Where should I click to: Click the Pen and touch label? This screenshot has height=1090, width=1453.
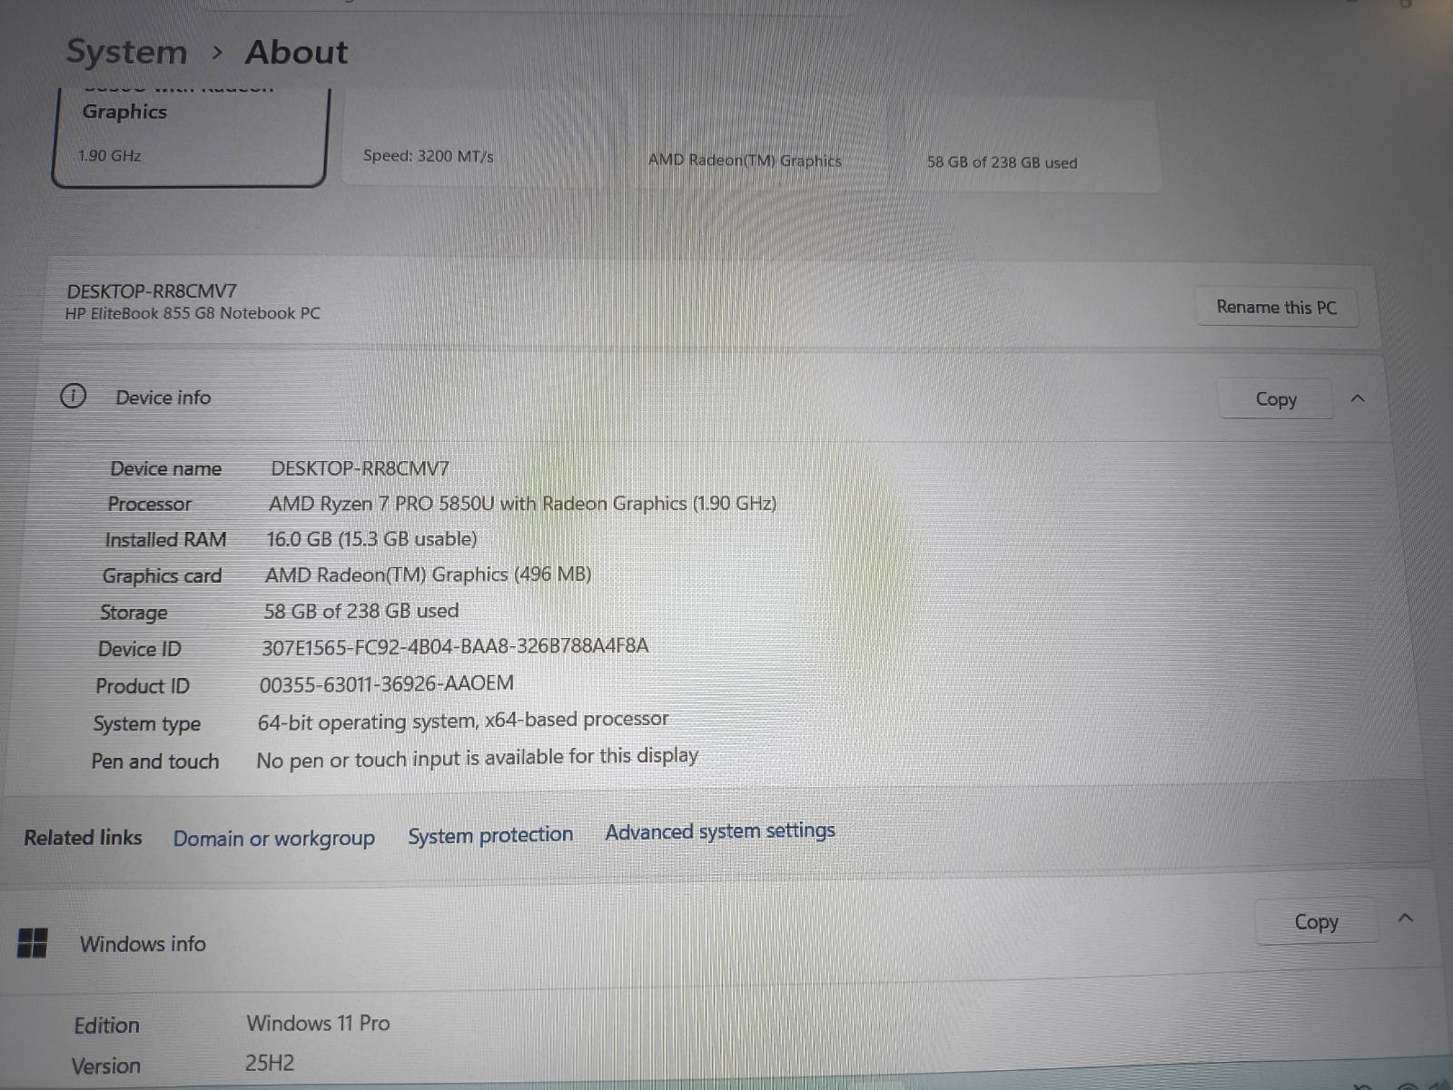[154, 761]
